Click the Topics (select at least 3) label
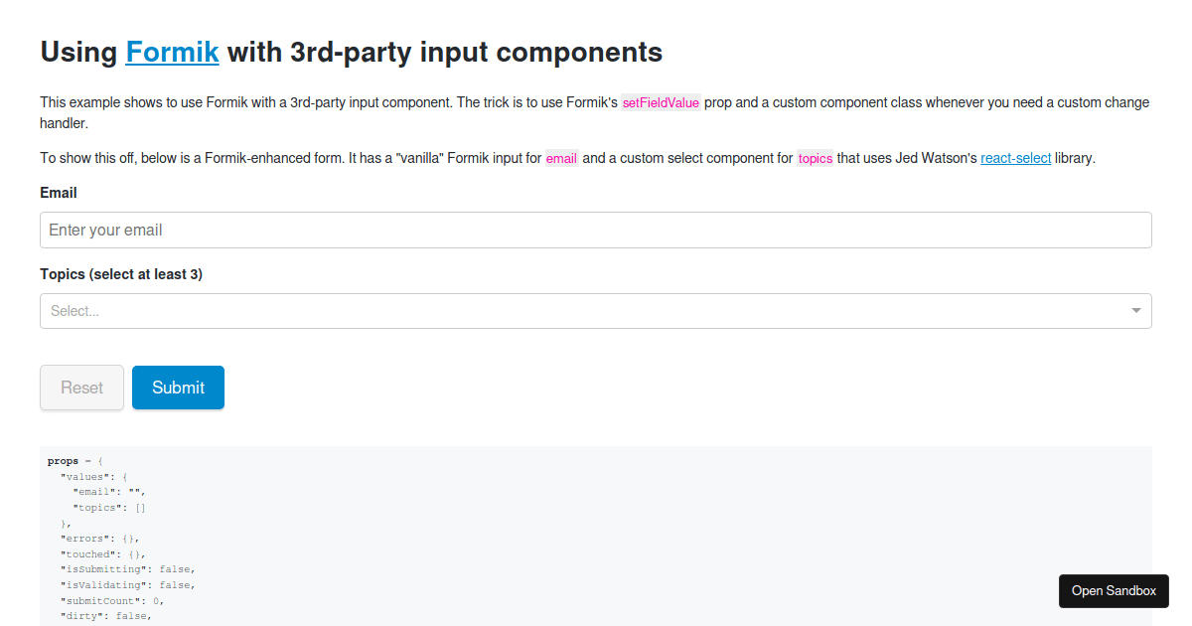1192x626 pixels. pyautogui.click(x=120, y=273)
